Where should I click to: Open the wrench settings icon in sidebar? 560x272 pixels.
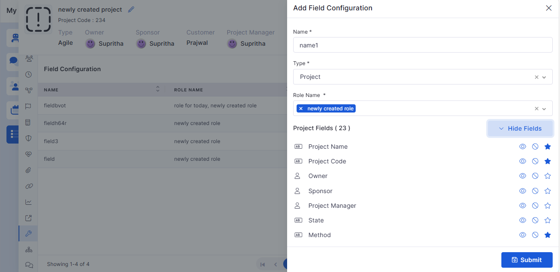(x=29, y=234)
